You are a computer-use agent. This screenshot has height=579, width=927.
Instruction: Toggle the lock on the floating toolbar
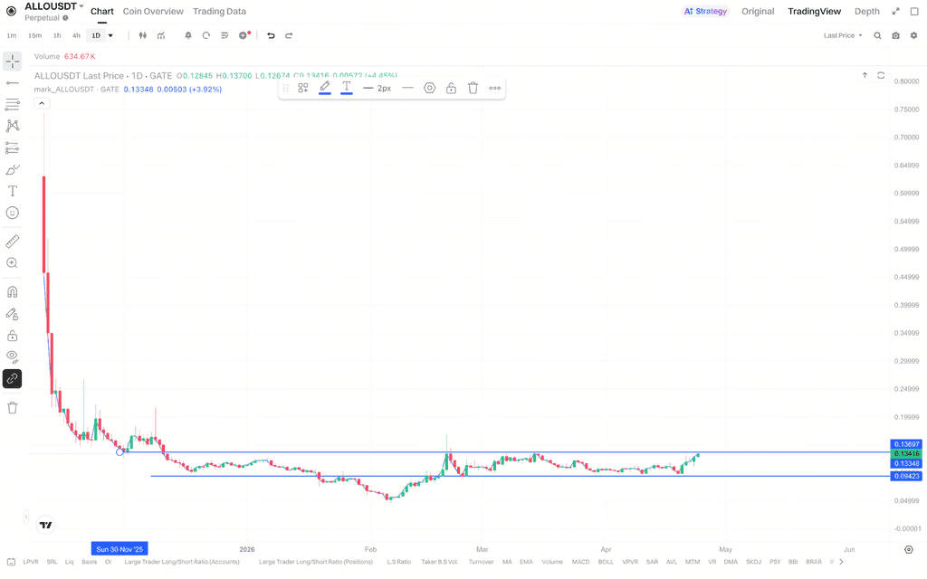point(451,87)
